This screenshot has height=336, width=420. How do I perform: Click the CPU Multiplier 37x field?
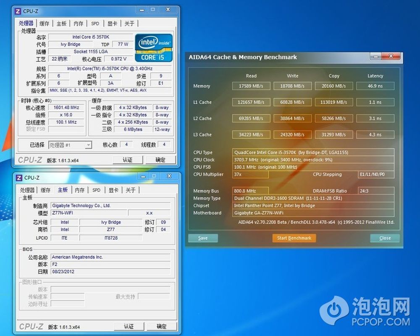click(250, 174)
